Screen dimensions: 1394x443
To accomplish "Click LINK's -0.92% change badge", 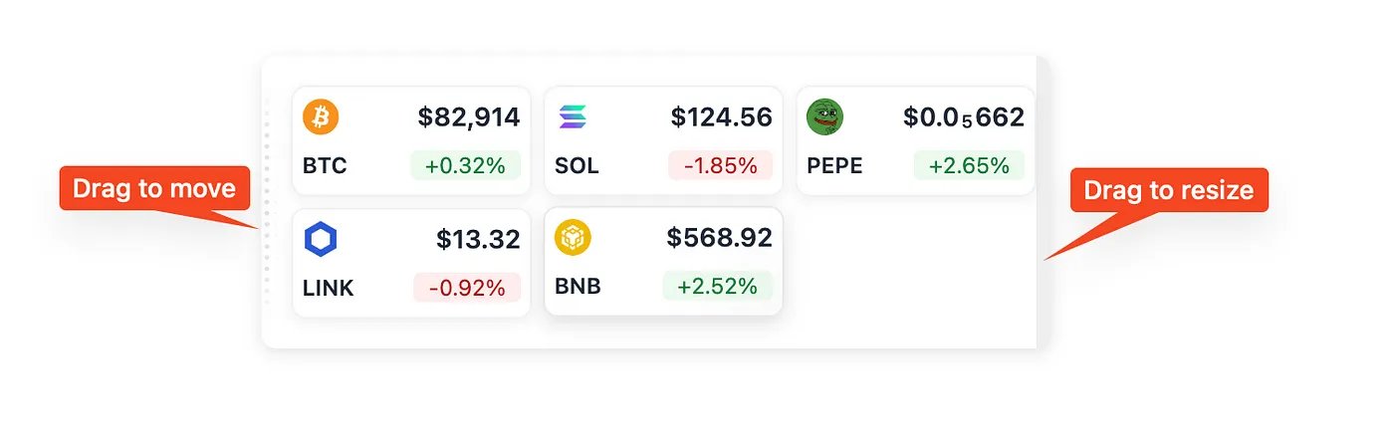I will [x=467, y=288].
